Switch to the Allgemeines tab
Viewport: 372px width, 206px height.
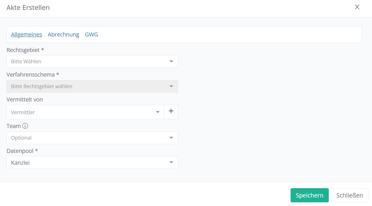[27, 34]
